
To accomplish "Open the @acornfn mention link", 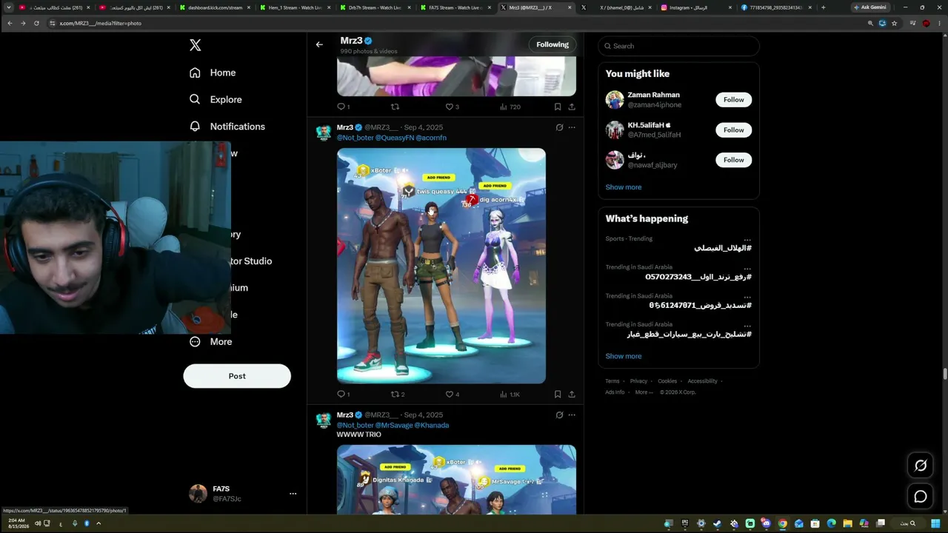I will pyautogui.click(x=431, y=138).
